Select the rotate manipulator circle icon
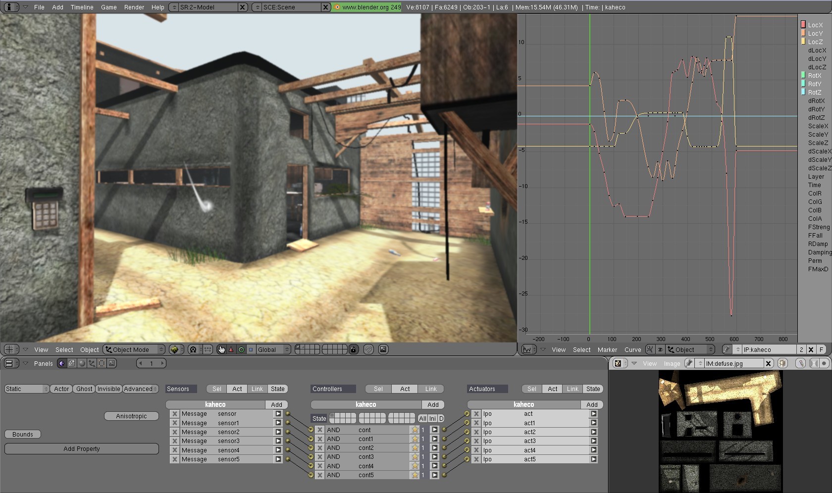The image size is (832, 493). (x=241, y=349)
